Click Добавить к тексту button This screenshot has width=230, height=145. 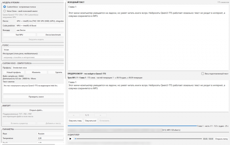[x=50, y=123]
